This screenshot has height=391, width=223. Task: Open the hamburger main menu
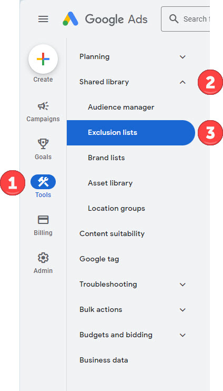click(43, 19)
